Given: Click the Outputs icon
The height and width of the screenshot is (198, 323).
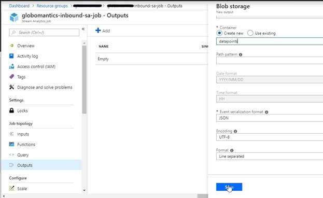Looking at the screenshot, I should pyautogui.click(x=11, y=165).
